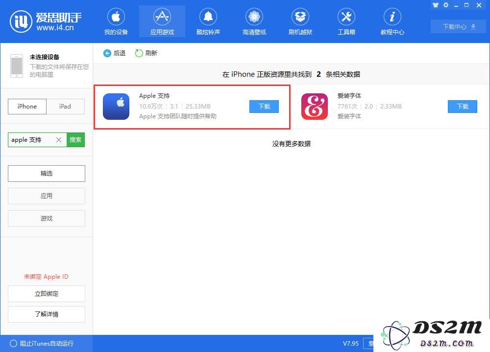Select the 应用 apps category

click(x=47, y=196)
